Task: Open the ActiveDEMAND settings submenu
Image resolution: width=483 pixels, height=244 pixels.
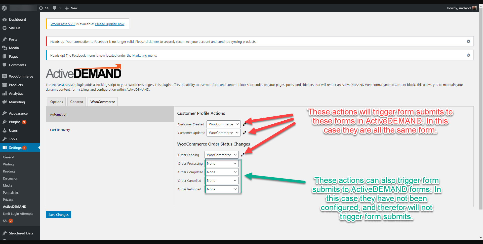Action: (15, 206)
